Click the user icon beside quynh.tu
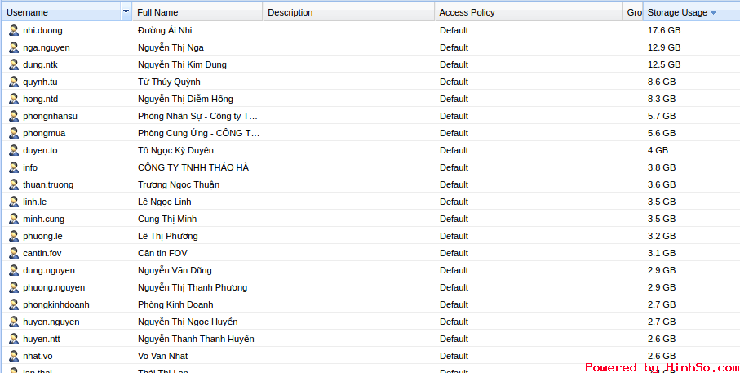Viewport: 740px width, 373px height. [14, 82]
